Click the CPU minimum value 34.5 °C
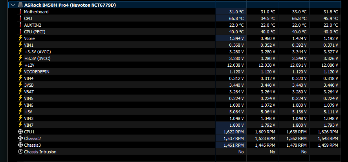The width and height of the screenshot is (348, 162). pyautogui.click(x=268, y=18)
